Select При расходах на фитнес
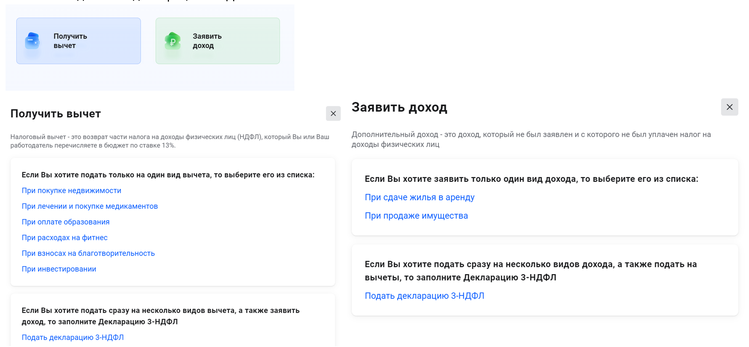The height and width of the screenshot is (347, 749). tap(64, 238)
